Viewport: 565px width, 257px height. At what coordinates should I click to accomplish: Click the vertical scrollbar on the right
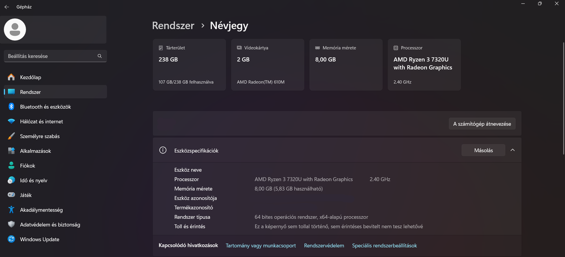point(563,98)
